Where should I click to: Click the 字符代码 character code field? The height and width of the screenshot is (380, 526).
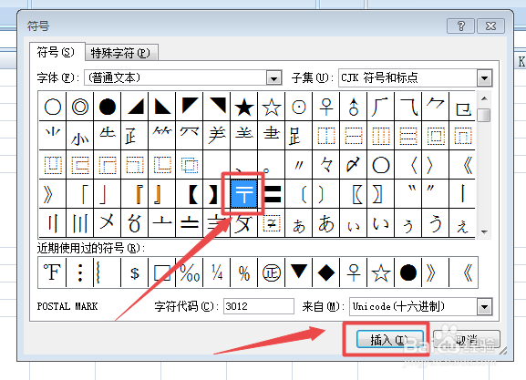coord(259,306)
